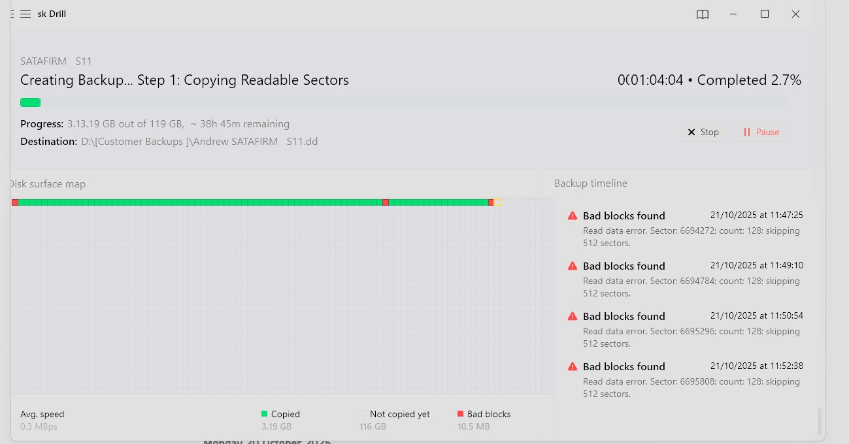The image size is (849, 444).
Task: Click warning icon for 11:49:10 entry
Action: 573,266
